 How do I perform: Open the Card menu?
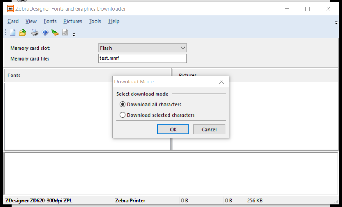[13, 21]
